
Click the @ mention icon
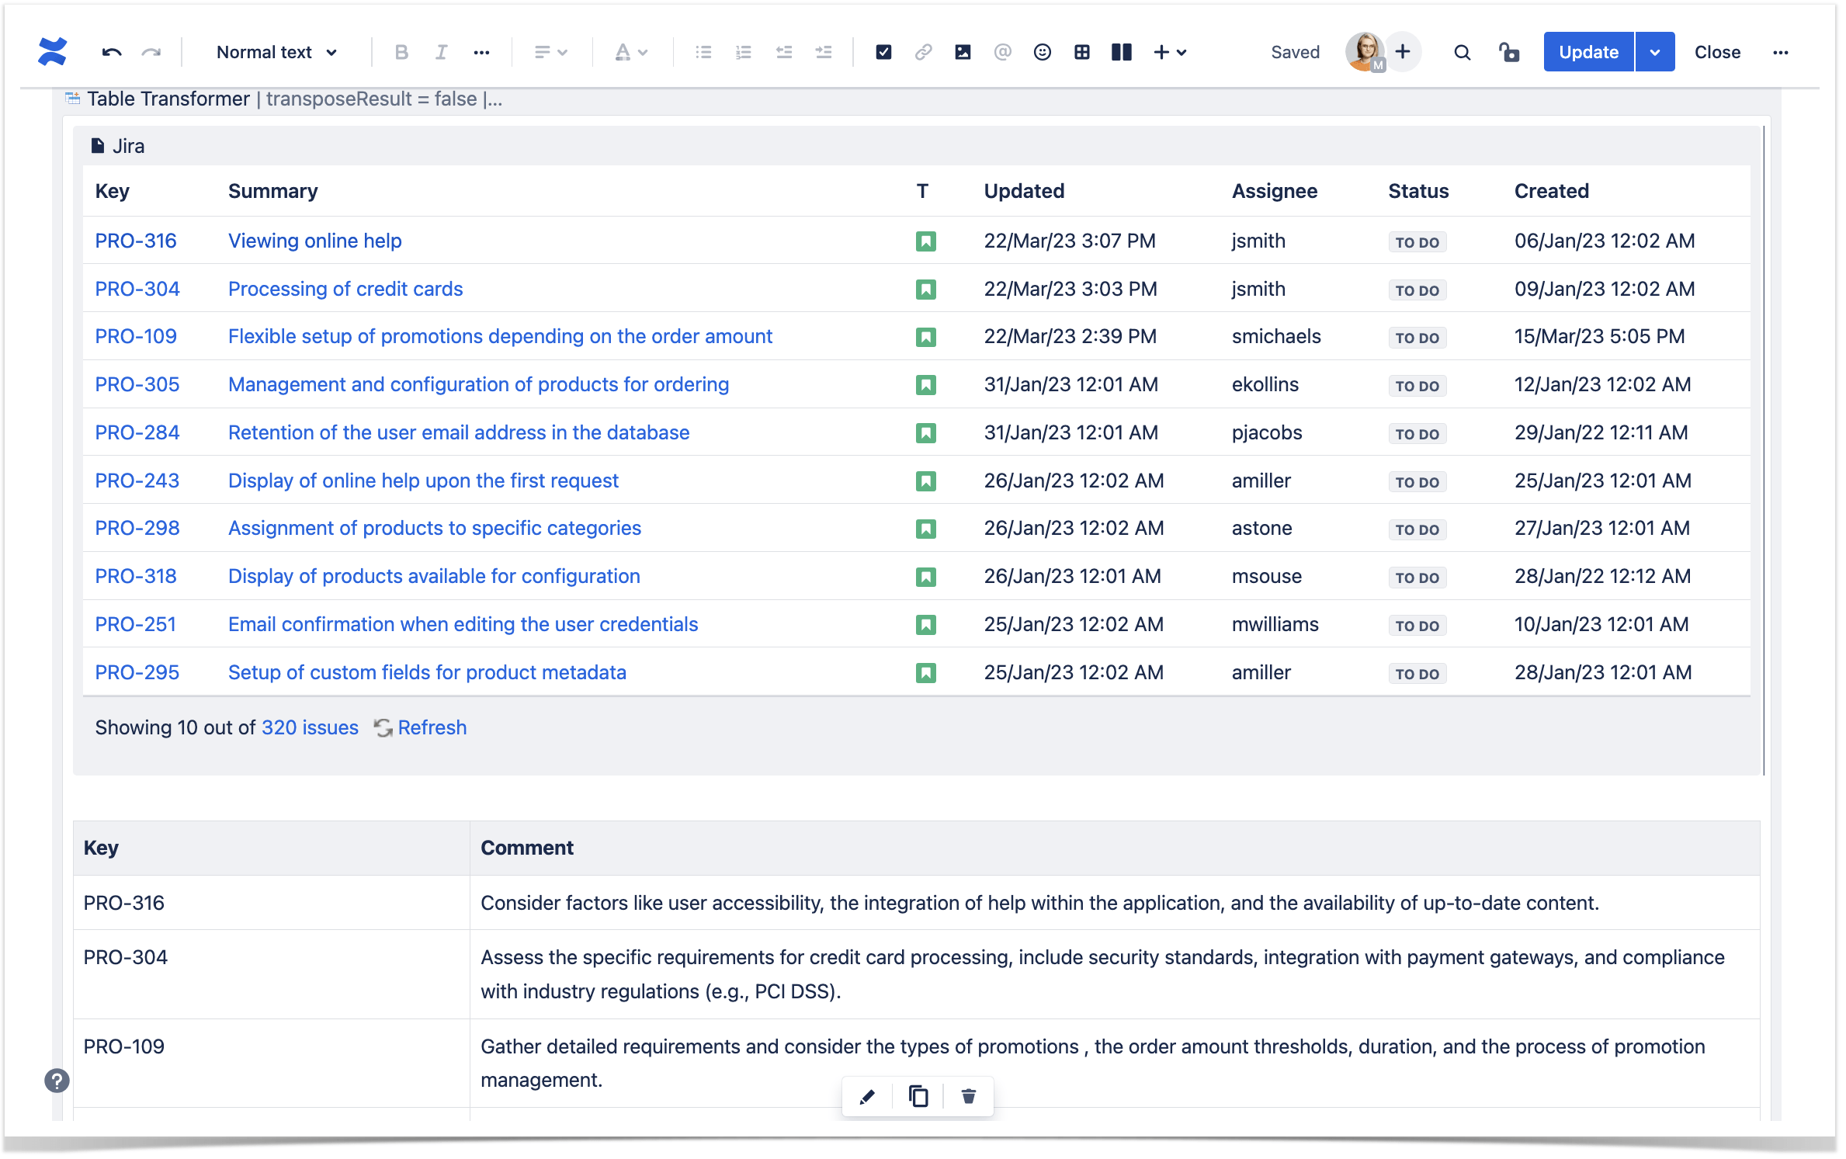pos(1003,52)
